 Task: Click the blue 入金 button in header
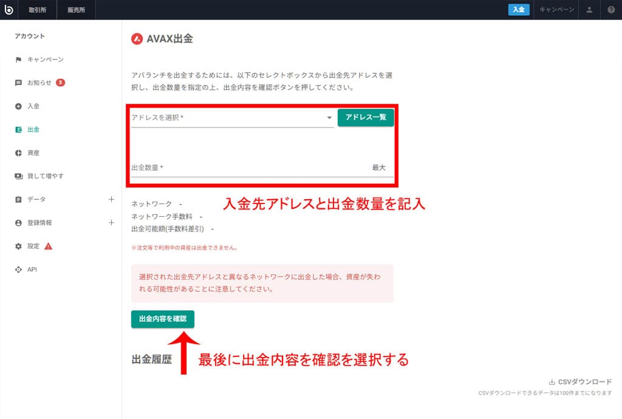click(x=519, y=10)
